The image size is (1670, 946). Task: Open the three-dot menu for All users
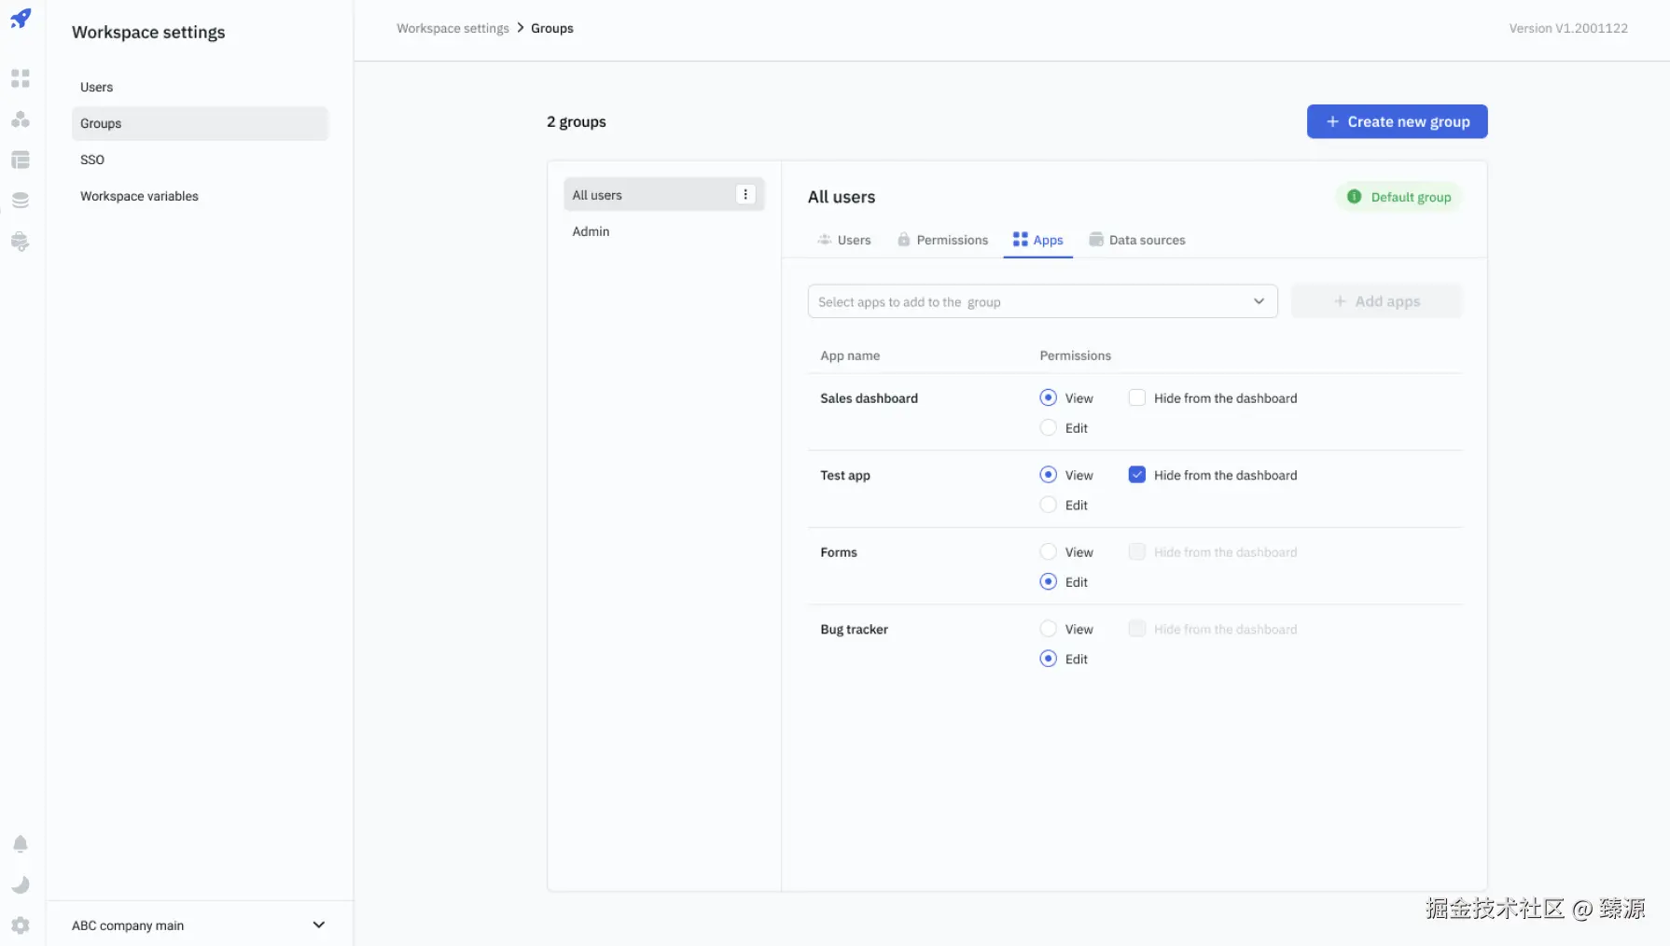[x=745, y=195]
